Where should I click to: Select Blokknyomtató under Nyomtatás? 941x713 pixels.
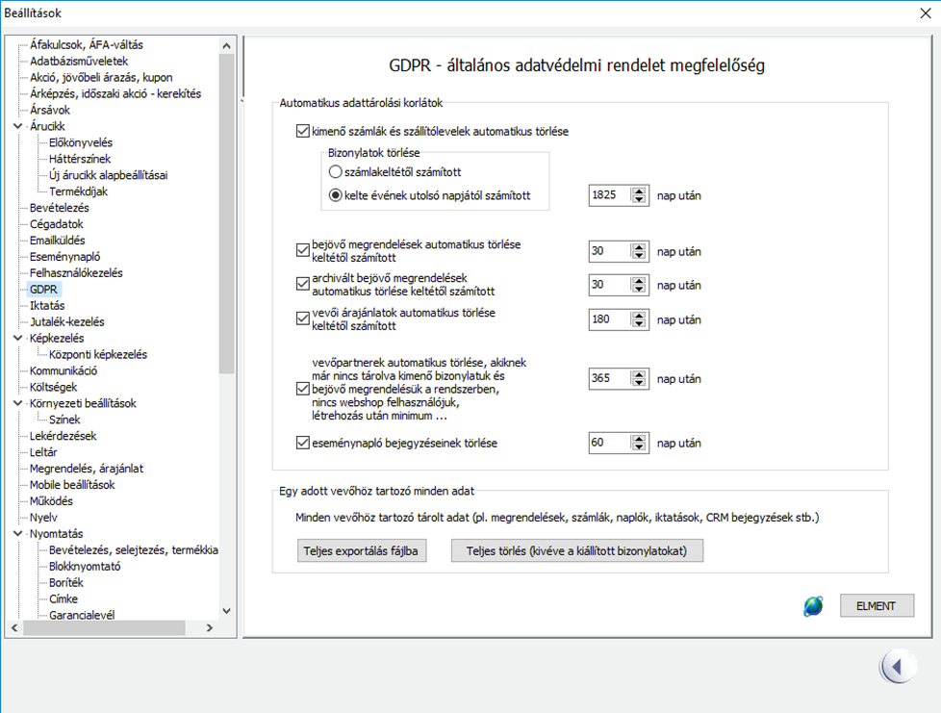tap(85, 567)
